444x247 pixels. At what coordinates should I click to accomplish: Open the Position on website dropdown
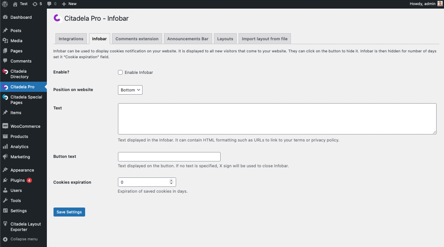tap(130, 90)
